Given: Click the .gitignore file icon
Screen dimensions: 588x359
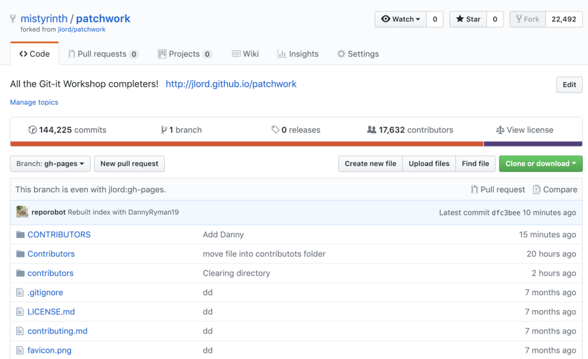Looking at the screenshot, I should 20,292.
